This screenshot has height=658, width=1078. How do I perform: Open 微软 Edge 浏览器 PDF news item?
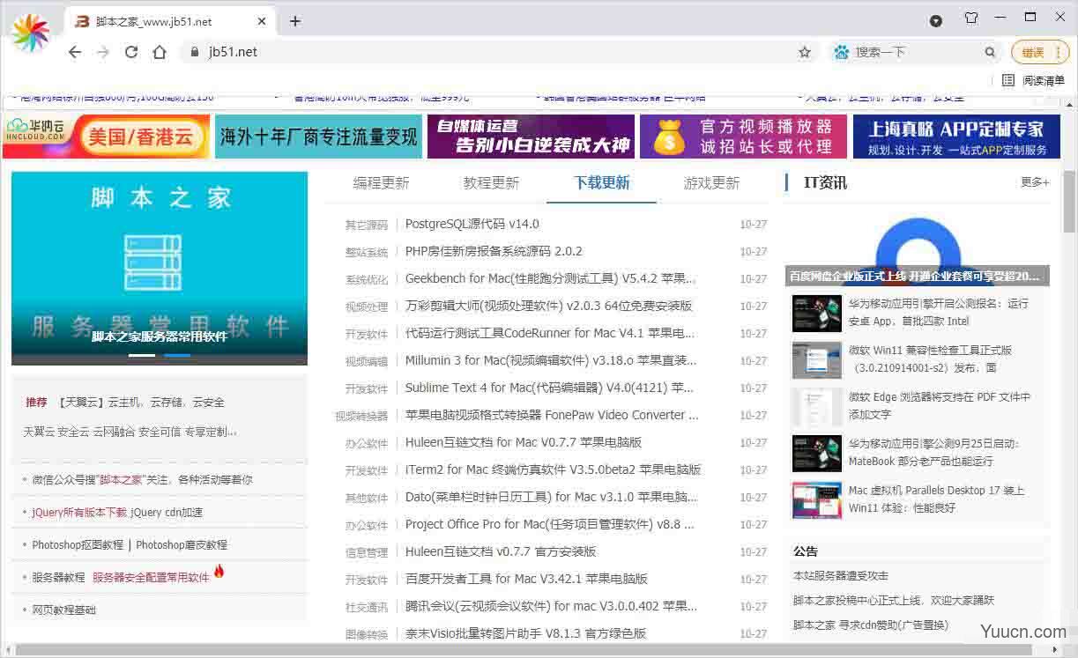coord(939,405)
